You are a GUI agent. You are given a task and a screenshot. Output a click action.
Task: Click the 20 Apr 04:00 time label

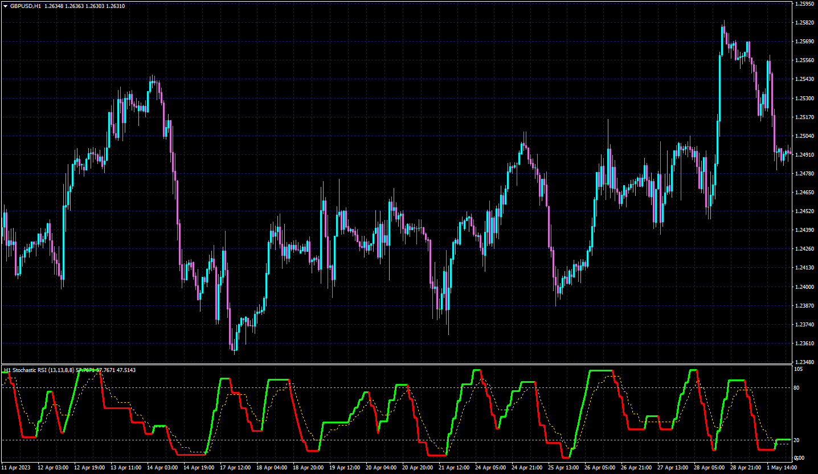click(381, 468)
